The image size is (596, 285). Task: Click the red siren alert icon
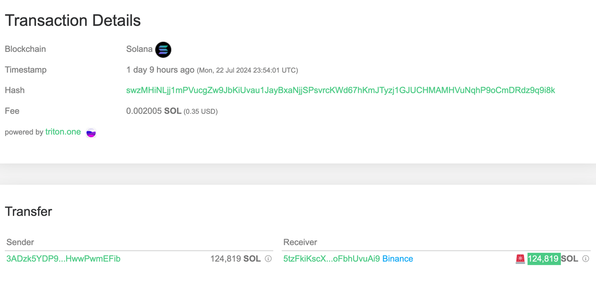click(x=520, y=259)
